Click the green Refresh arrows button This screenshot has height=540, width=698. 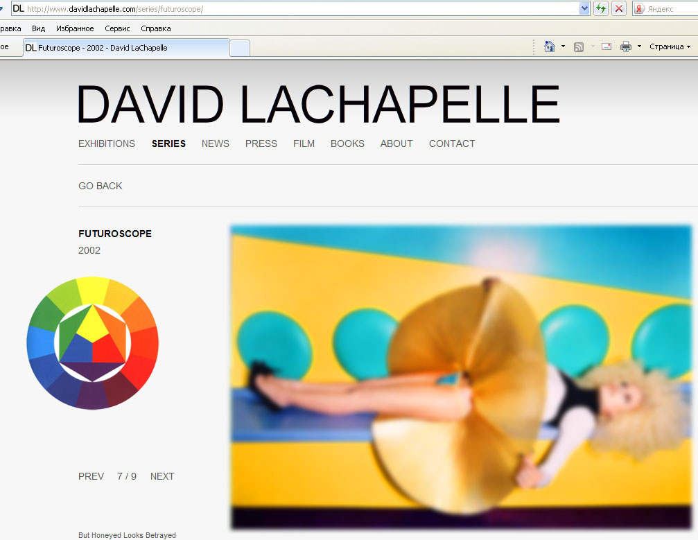click(x=601, y=8)
